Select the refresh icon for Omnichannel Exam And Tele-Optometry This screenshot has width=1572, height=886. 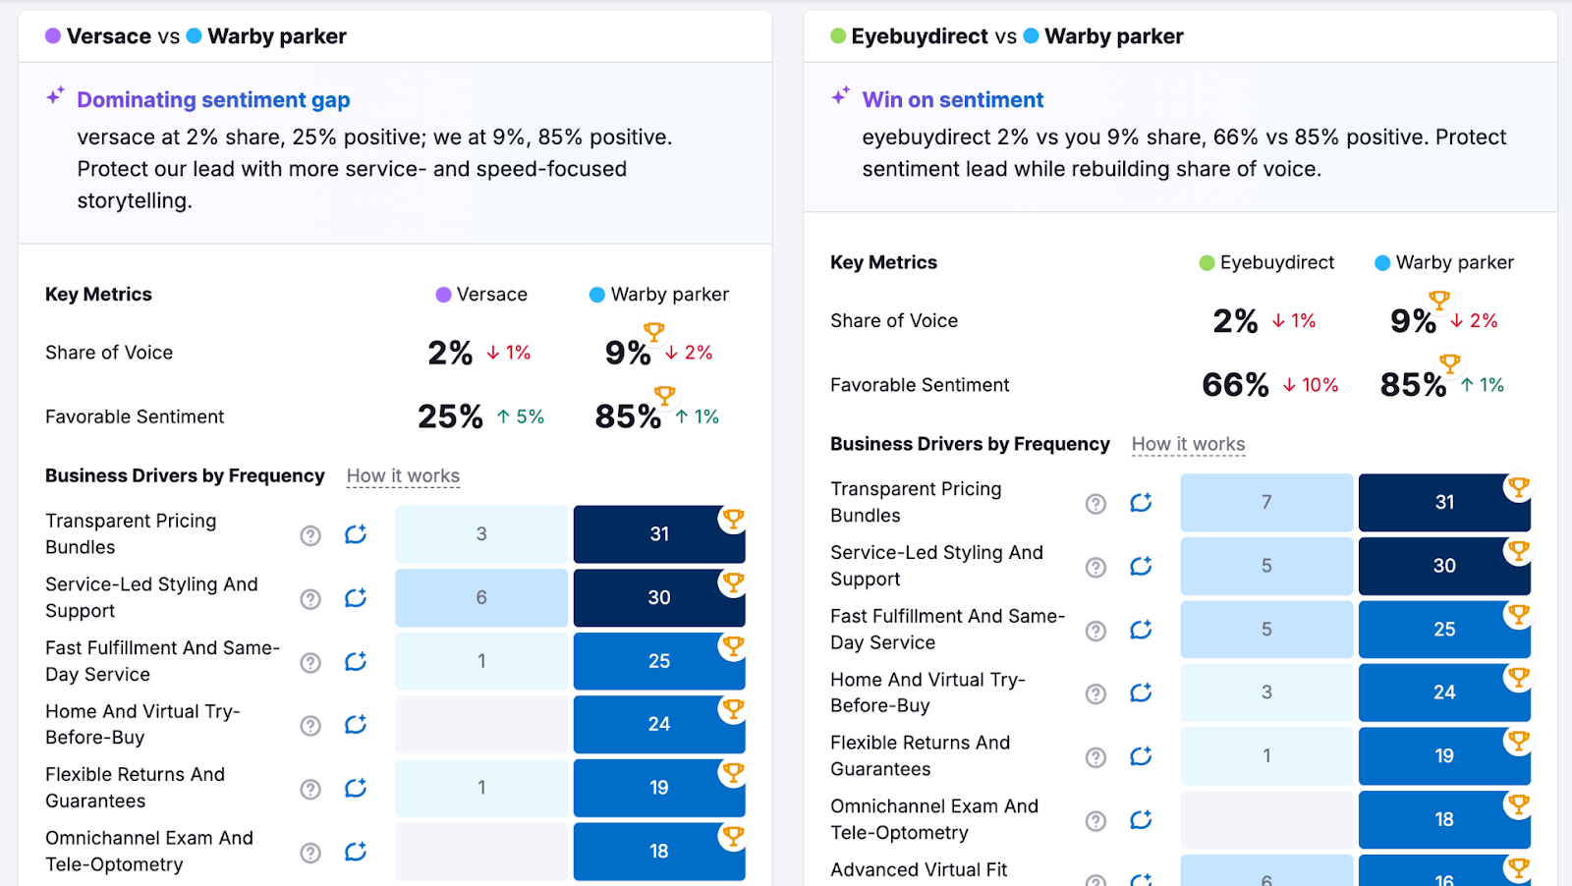coord(356,853)
